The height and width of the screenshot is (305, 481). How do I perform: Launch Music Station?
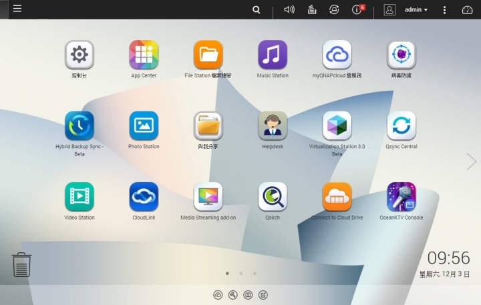273,55
